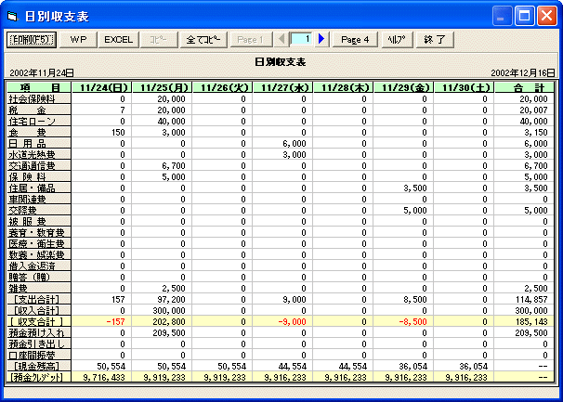Select the 11/27(水) column header
Screen dimensions: 563x402
pos(283,87)
